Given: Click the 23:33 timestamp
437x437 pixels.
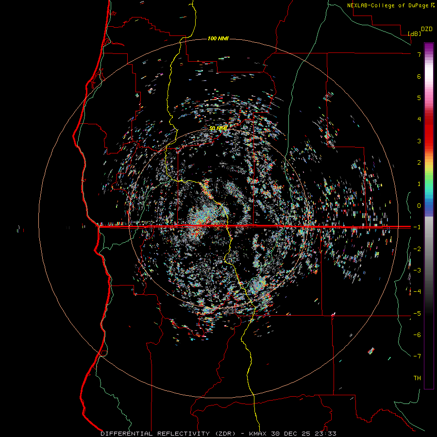Looking at the screenshot, I should point(328,434).
